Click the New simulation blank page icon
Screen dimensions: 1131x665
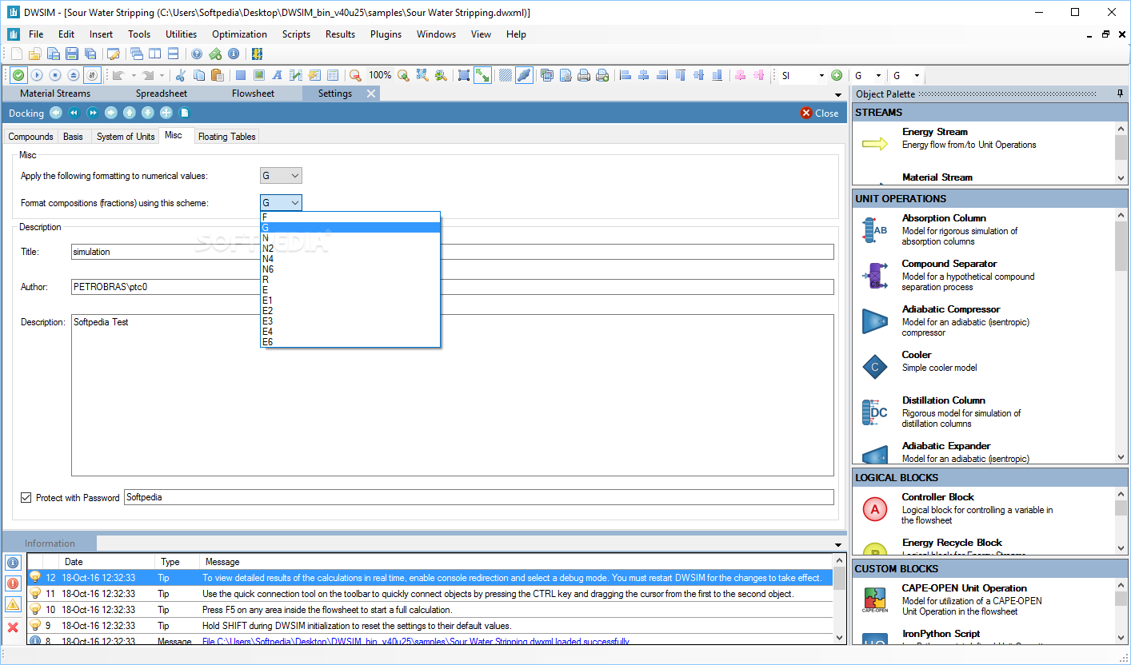tap(16, 54)
